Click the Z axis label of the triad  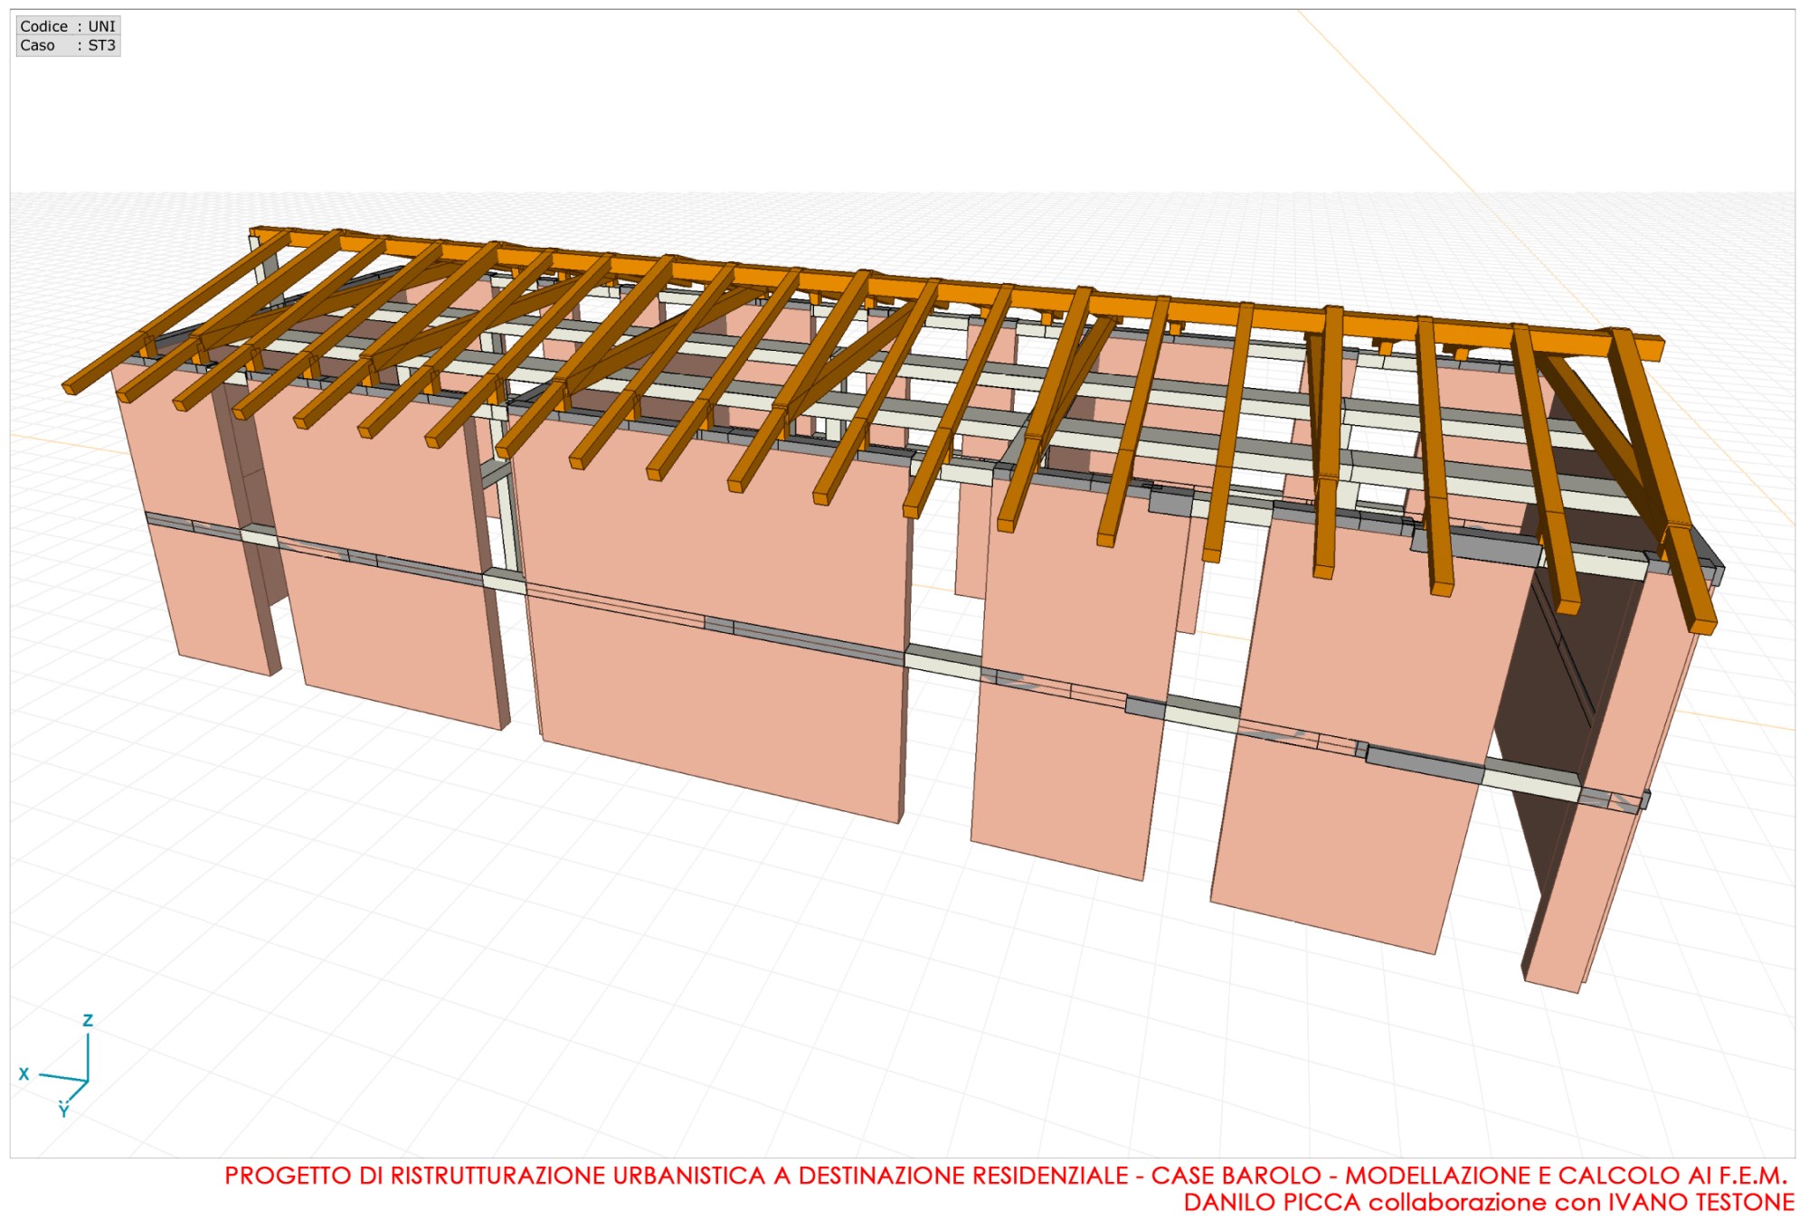[88, 1020]
